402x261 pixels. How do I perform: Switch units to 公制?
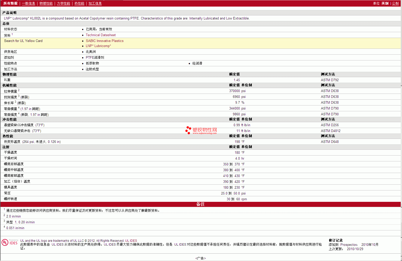(x=395, y=4)
